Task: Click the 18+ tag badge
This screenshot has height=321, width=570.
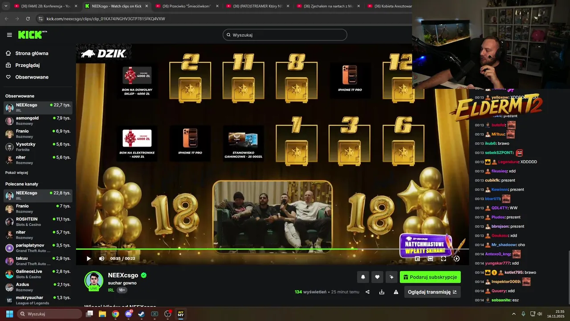Action: pos(122,290)
